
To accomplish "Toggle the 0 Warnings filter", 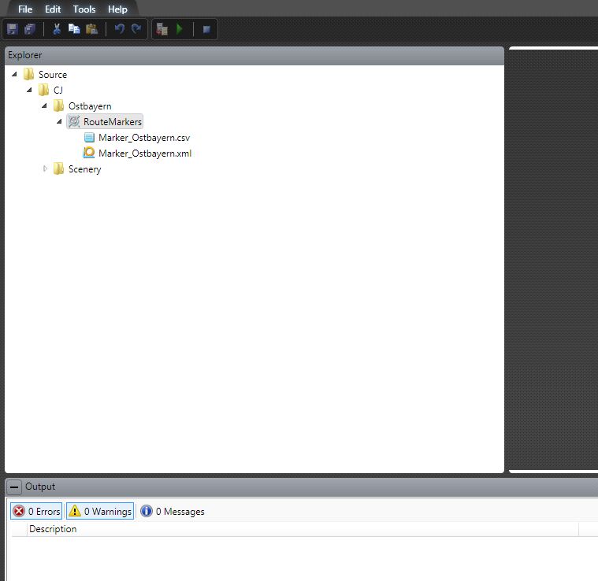I will 100,511.
